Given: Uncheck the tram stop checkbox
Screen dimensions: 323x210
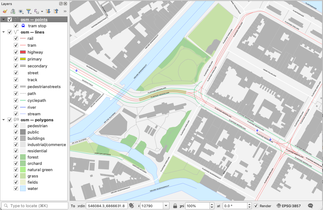Looking at the screenshot, I should [16, 26].
